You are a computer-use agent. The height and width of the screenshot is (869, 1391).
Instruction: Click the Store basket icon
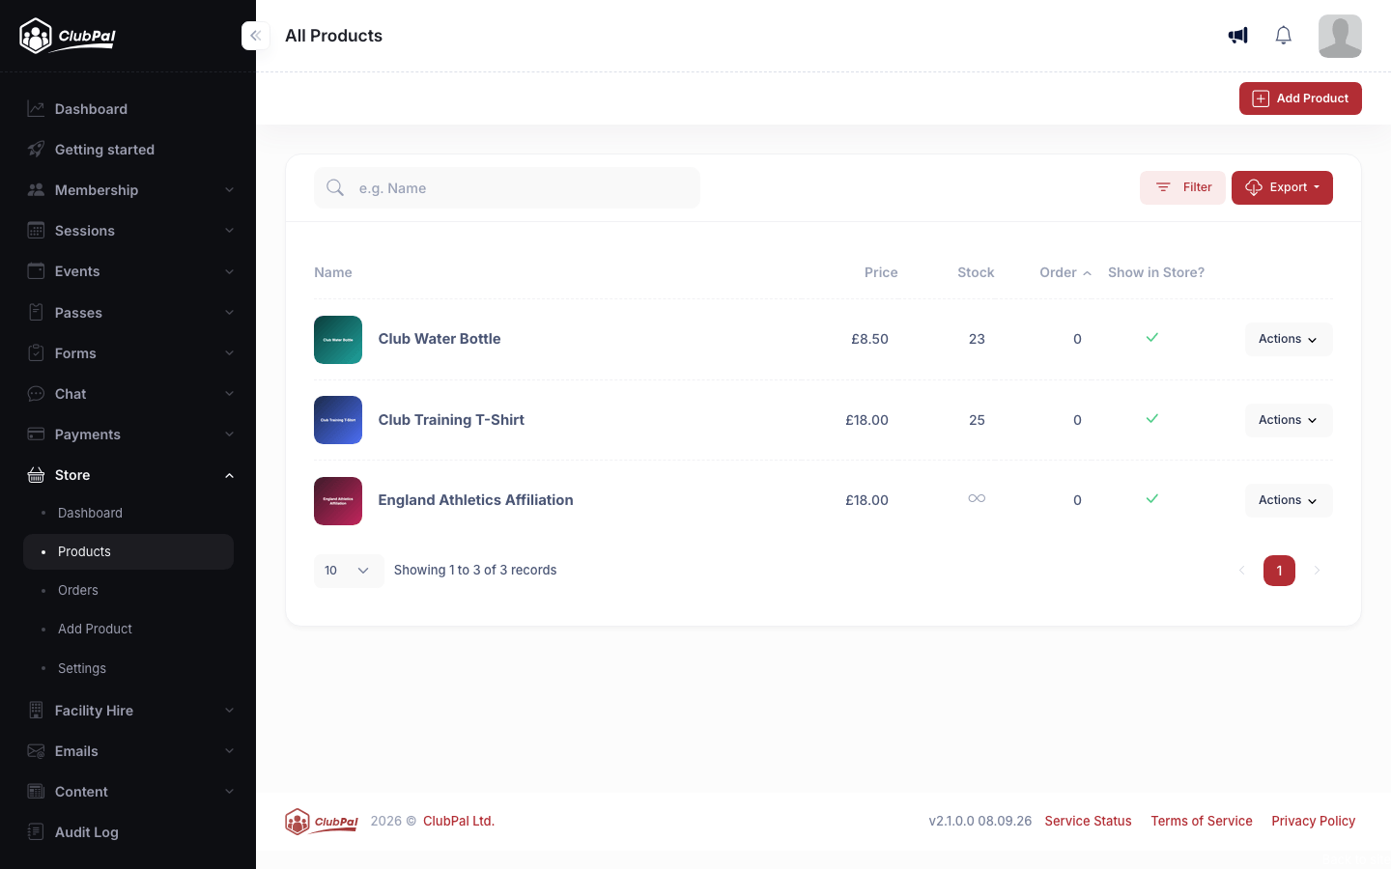pyautogui.click(x=36, y=475)
